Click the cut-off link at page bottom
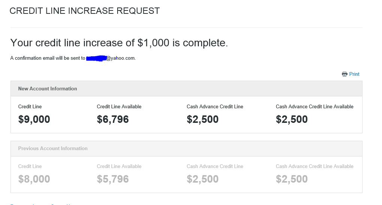Viewport: 382px width, 205px height. click(x=22, y=204)
